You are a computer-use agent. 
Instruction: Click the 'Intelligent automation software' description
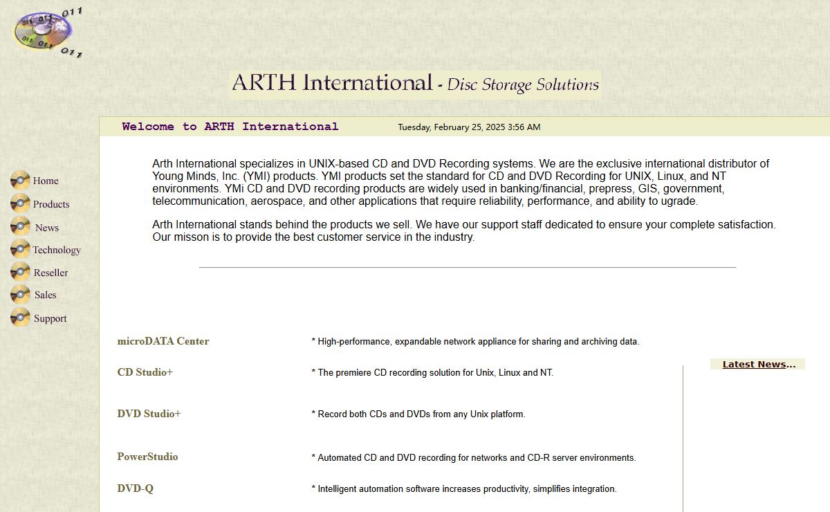tap(464, 489)
